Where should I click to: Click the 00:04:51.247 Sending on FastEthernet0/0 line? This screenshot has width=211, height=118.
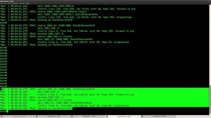point(36,20)
